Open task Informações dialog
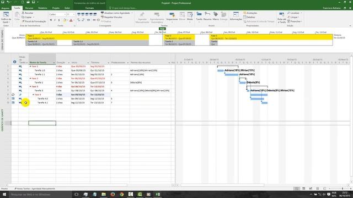This screenshot has width=353, height=198. coord(236,16)
